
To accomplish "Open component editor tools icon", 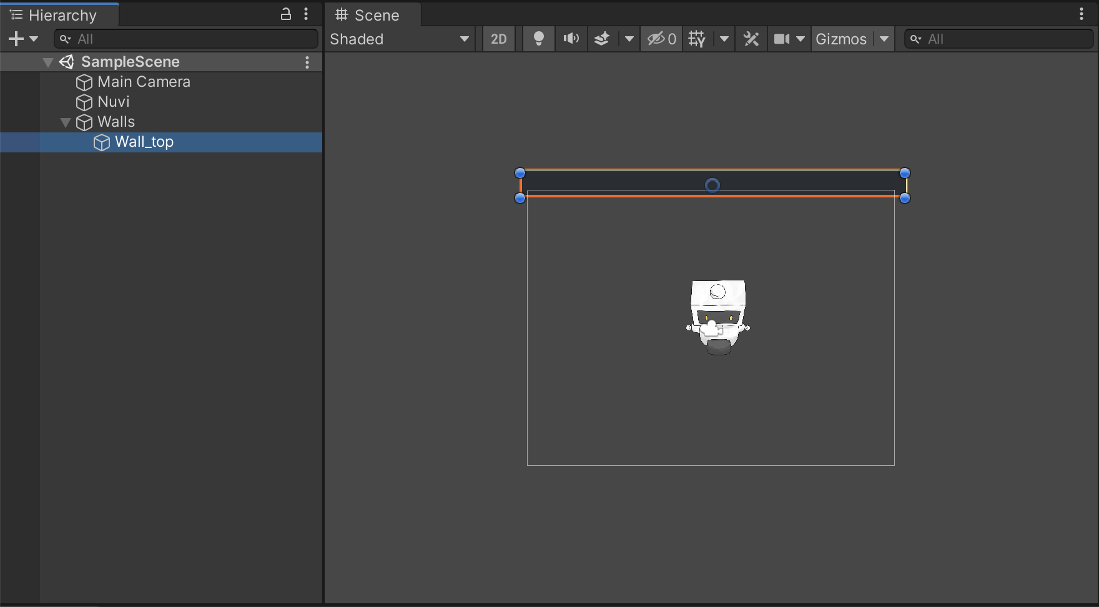I will pyautogui.click(x=751, y=39).
